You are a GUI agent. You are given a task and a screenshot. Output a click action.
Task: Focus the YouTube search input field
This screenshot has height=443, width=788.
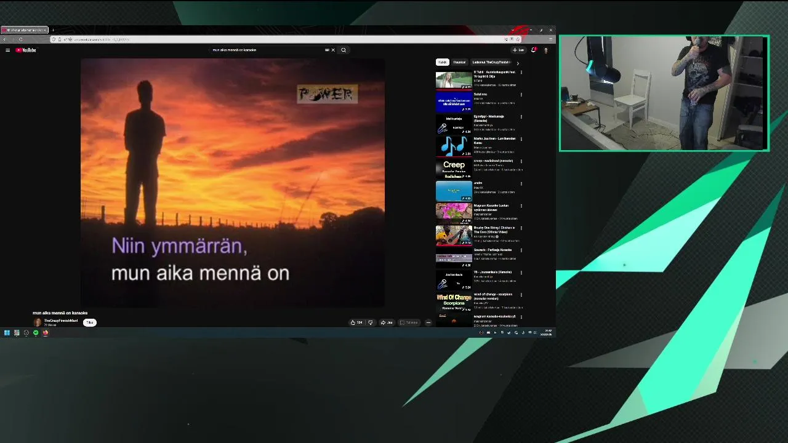(x=268, y=50)
